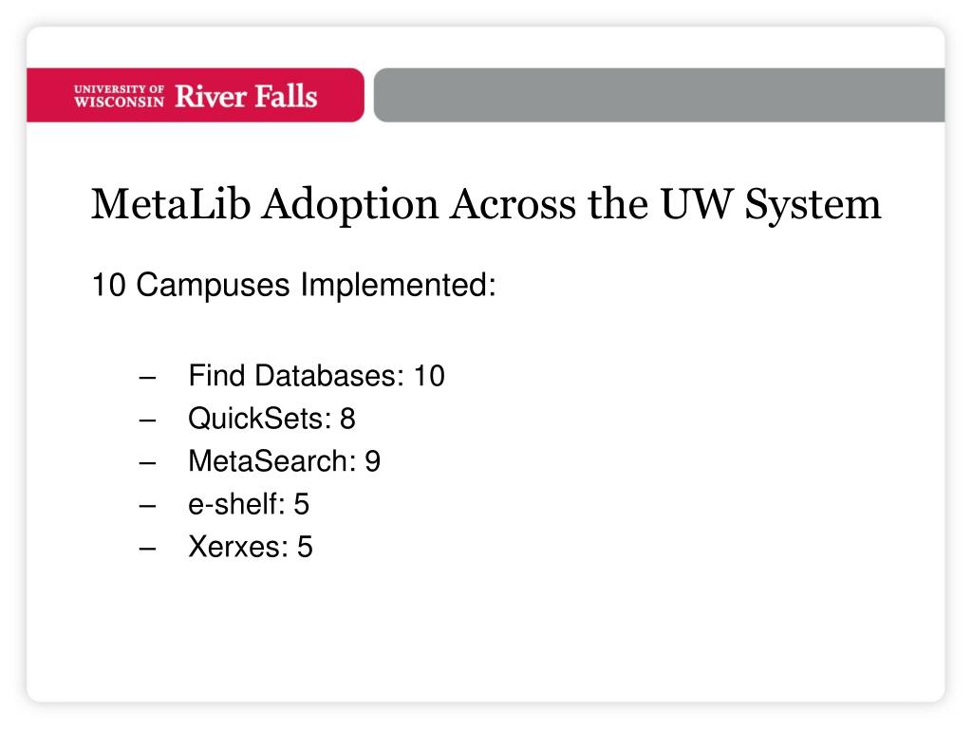The height and width of the screenshot is (729, 972).
Task: Click the dash before Find Databases
Action: point(147,378)
